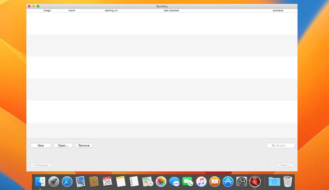Sort by the name column header
The height and width of the screenshot is (190, 329).
pyautogui.click(x=72, y=11)
